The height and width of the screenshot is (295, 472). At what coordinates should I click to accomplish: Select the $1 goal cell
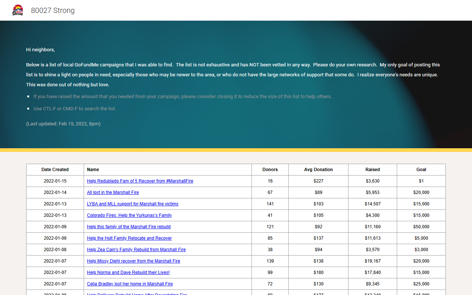click(x=421, y=181)
